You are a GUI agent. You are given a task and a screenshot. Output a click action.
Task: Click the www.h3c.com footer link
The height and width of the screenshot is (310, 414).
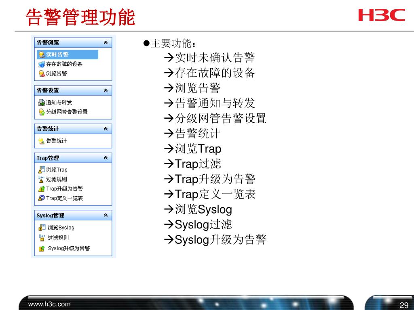(x=49, y=304)
